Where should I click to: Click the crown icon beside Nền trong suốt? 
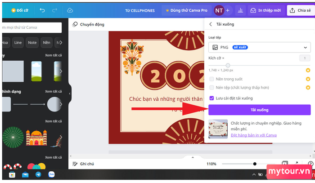pyautogui.click(x=308, y=79)
